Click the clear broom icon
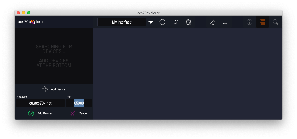297x139 pixels. point(212,22)
